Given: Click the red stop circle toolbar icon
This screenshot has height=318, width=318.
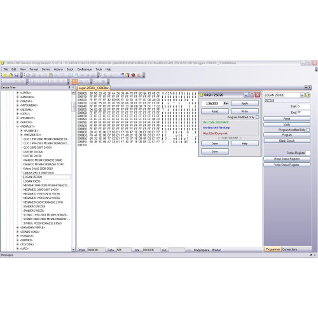Looking at the screenshot, I should (133, 75).
